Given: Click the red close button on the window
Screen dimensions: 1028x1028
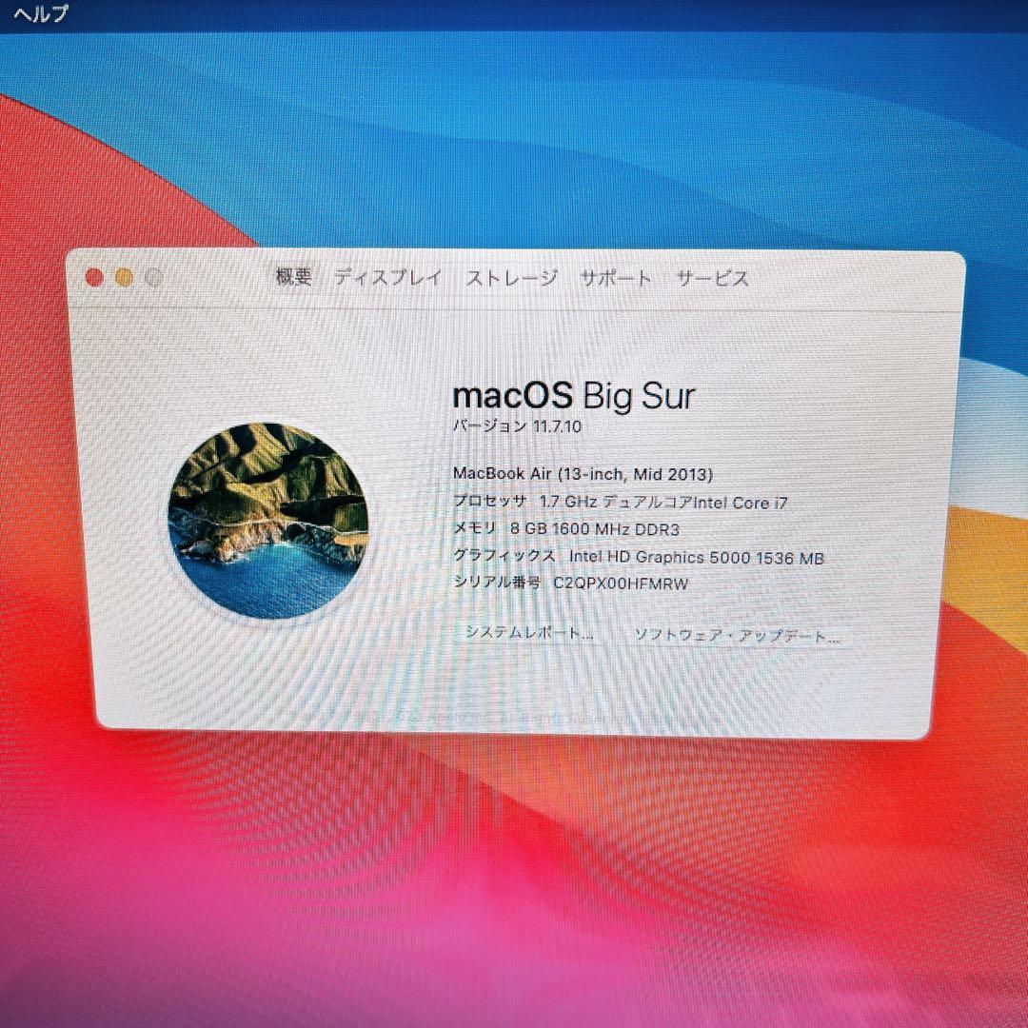Looking at the screenshot, I should [93, 276].
